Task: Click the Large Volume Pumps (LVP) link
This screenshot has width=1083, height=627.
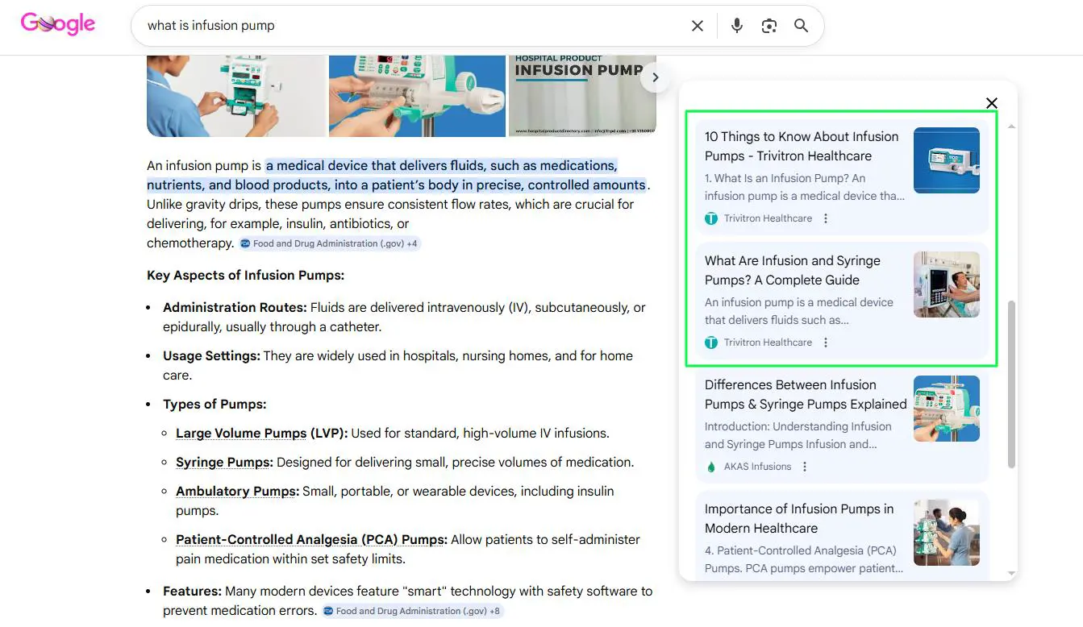Action: [x=261, y=434]
